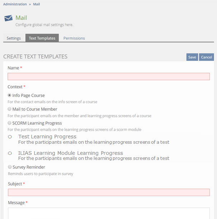Click the Mail page heading
Image resolution: width=217 pixels, height=219 pixels.
tap(21, 18)
